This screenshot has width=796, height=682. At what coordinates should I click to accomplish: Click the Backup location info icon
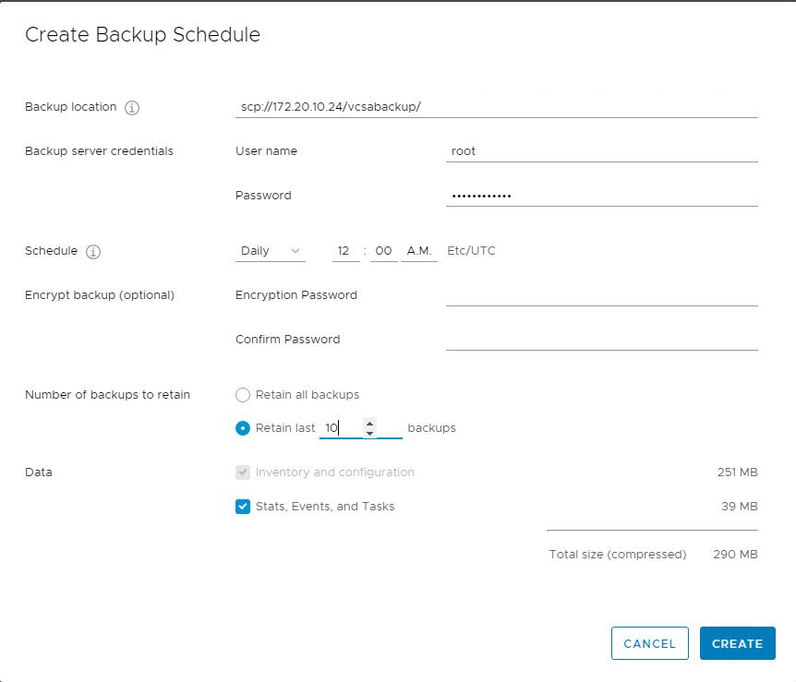[x=132, y=108]
